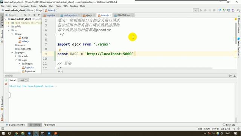Show hidden tray icons arrow
The width and height of the screenshot is (241, 136).
[x=205, y=133]
